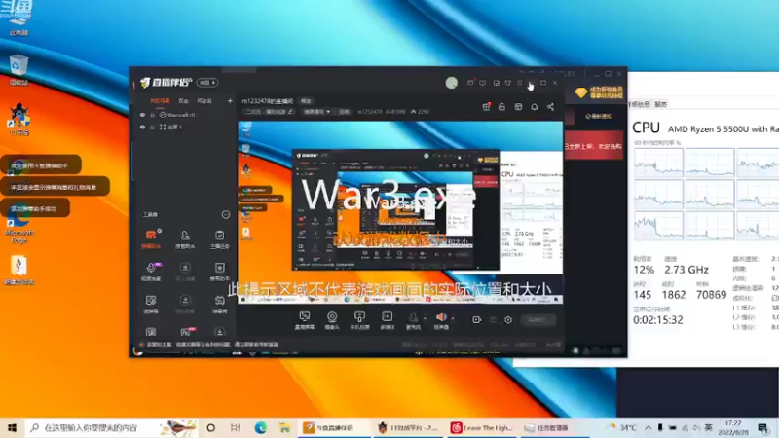Expand the microphone options arrow
The image size is (779, 438).
tap(425, 318)
